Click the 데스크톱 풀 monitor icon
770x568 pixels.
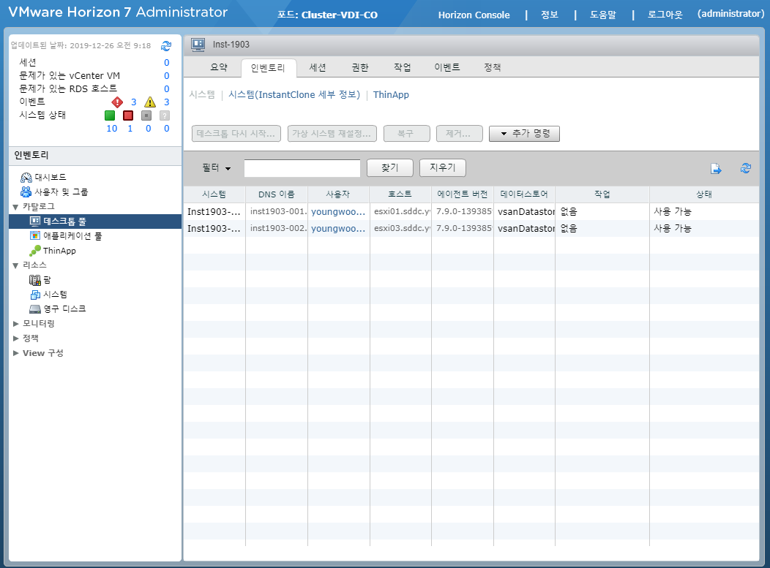(35, 221)
